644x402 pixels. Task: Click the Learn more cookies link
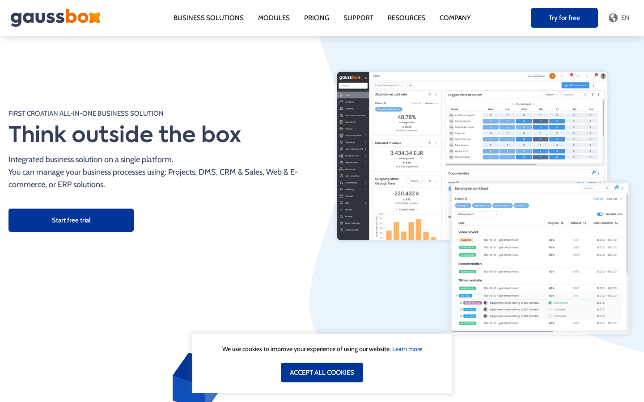click(407, 349)
